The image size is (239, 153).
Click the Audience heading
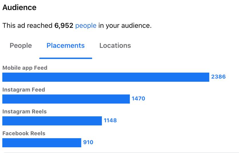pyautogui.click(x=19, y=7)
